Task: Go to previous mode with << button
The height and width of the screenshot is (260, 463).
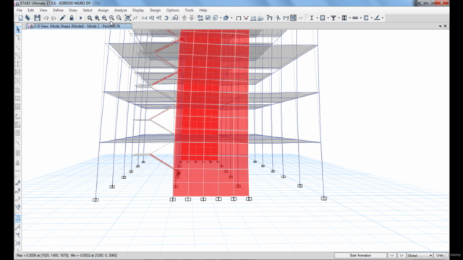Action: (392, 255)
